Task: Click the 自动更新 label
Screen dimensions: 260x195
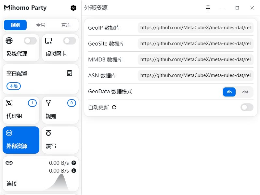Action: click(98, 107)
